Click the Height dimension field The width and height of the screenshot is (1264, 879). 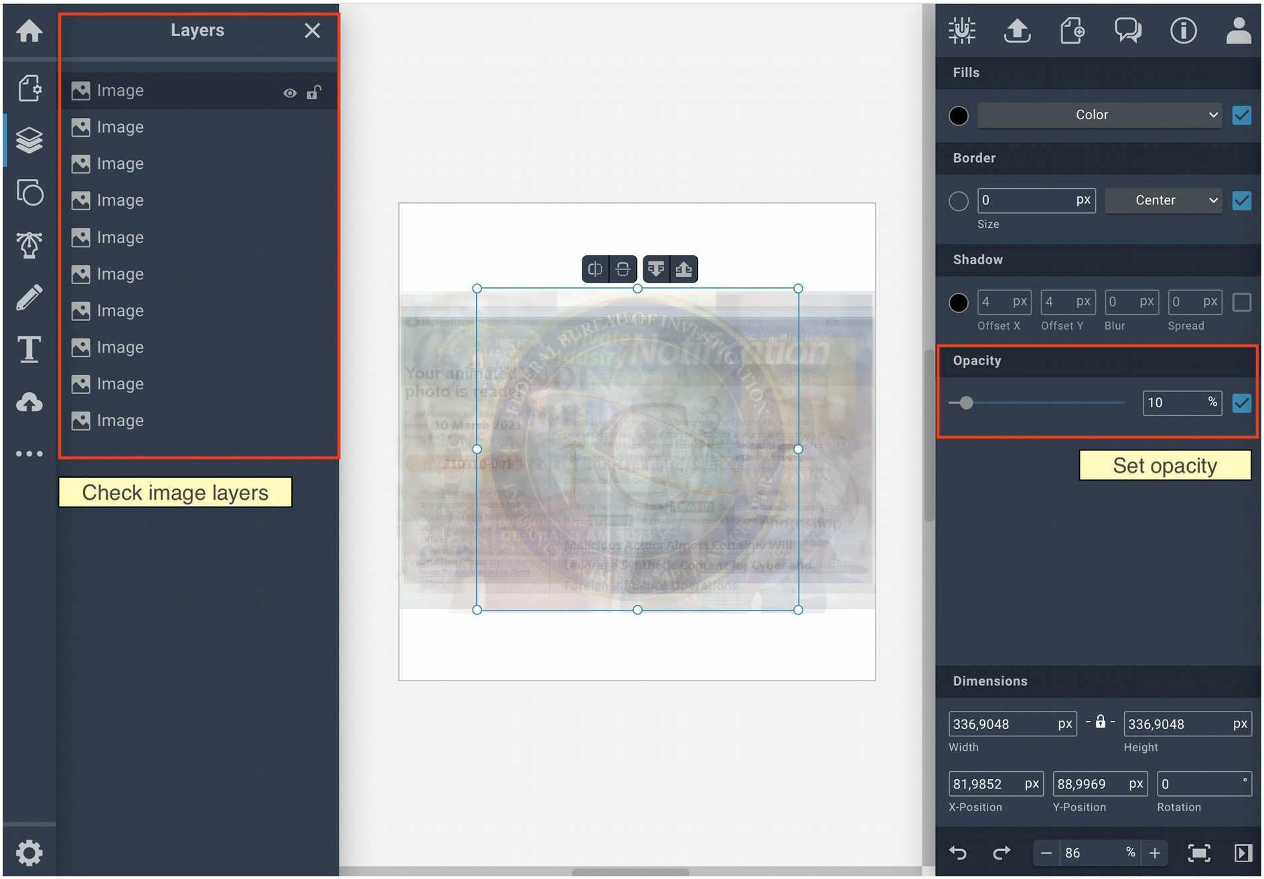coord(1188,724)
